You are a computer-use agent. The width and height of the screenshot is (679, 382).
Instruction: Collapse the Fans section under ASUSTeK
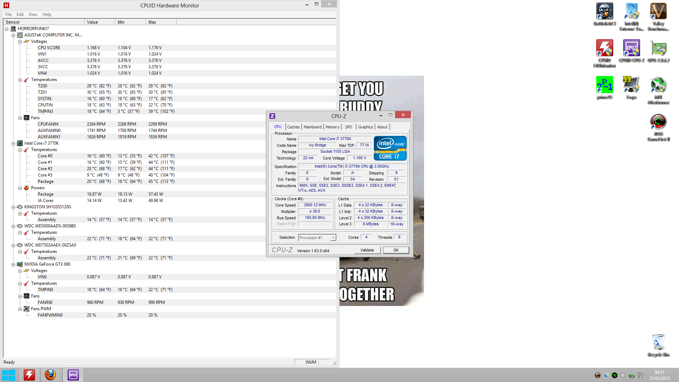click(x=20, y=118)
